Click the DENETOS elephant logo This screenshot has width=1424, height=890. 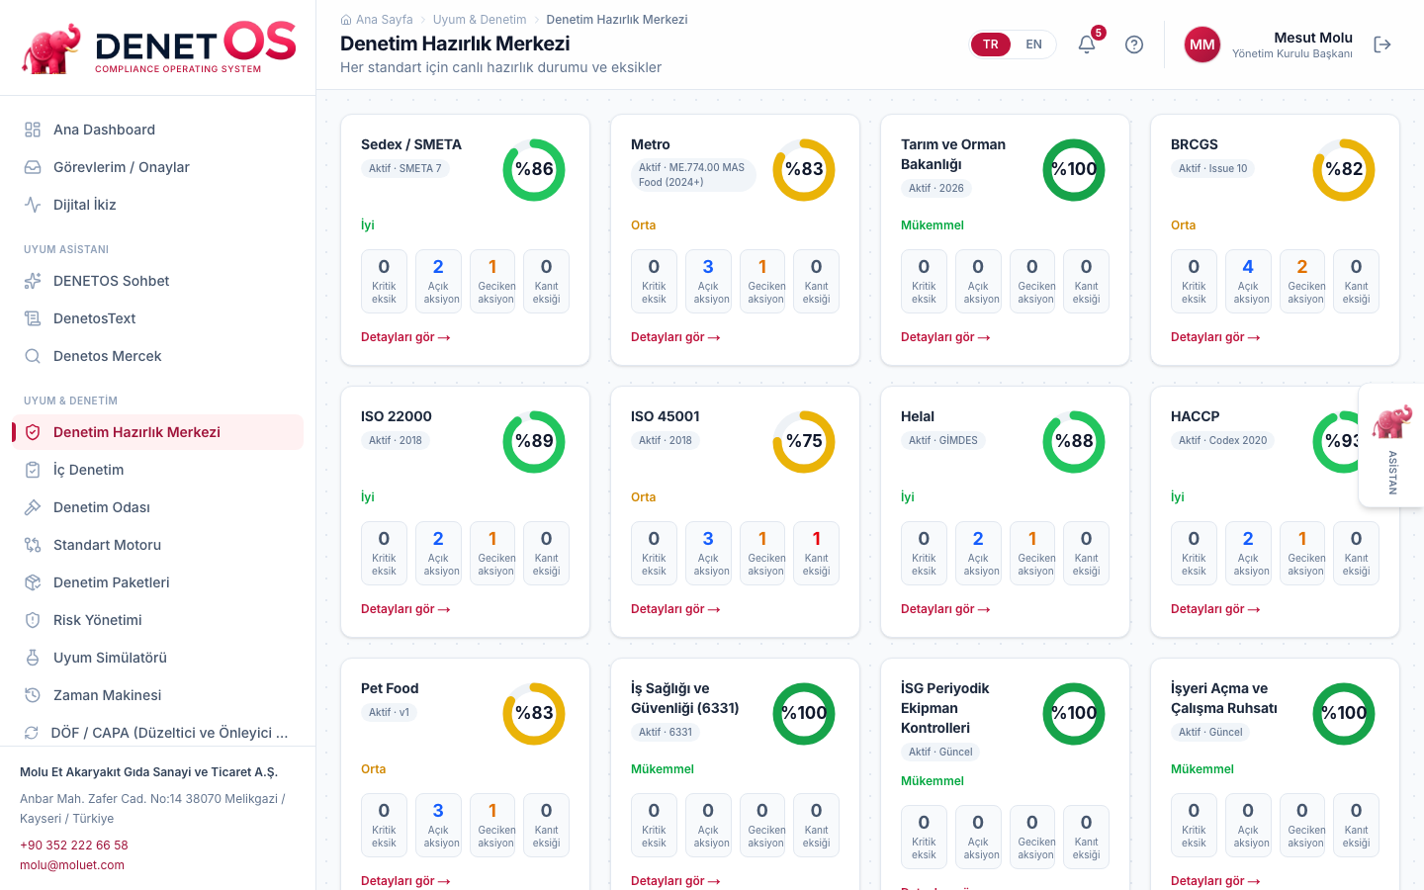tap(158, 47)
